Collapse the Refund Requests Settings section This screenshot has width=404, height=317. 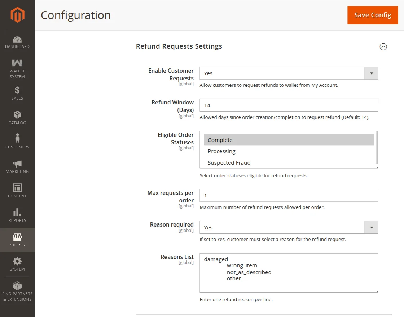pyautogui.click(x=383, y=46)
